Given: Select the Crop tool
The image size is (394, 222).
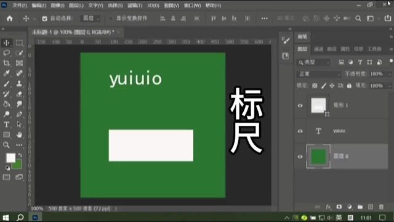Looking at the screenshot, I should 7,63.
